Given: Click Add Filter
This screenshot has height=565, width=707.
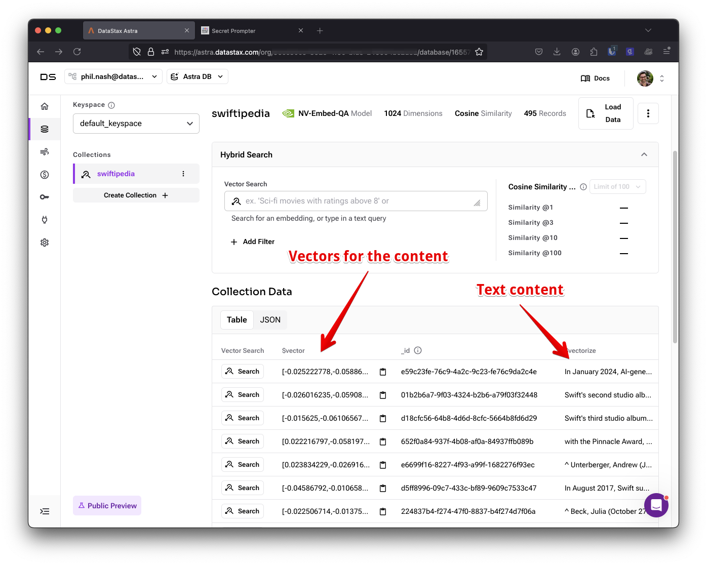Looking at the screenshot, I should click(253, 242).
